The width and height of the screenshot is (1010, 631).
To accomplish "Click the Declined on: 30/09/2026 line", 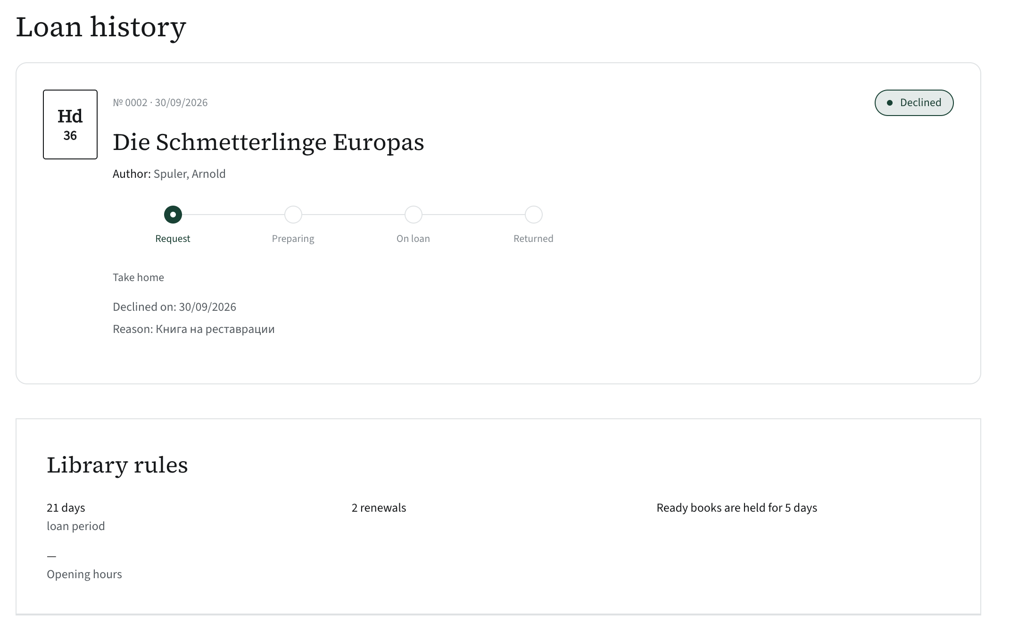I will click(x=174, y=307).
